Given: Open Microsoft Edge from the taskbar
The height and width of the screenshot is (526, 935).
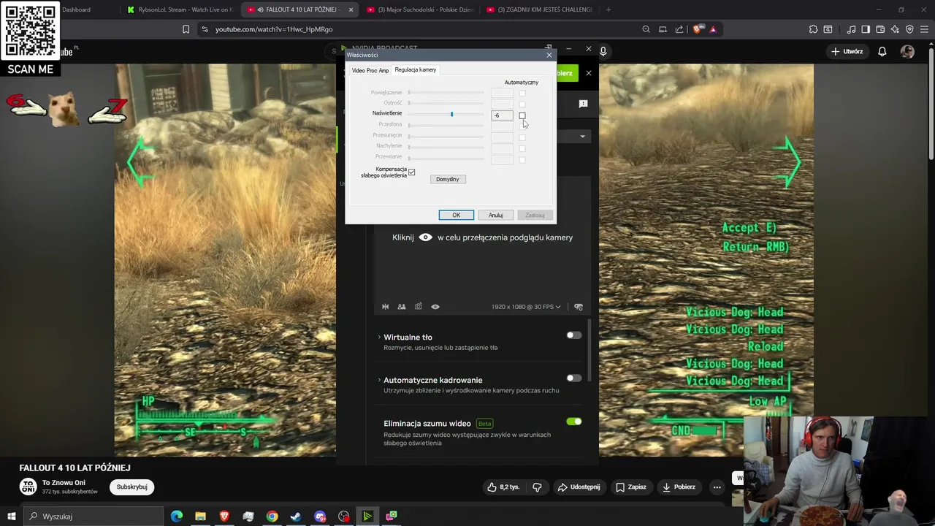Looking at the screenshot, I should (177, 517).
